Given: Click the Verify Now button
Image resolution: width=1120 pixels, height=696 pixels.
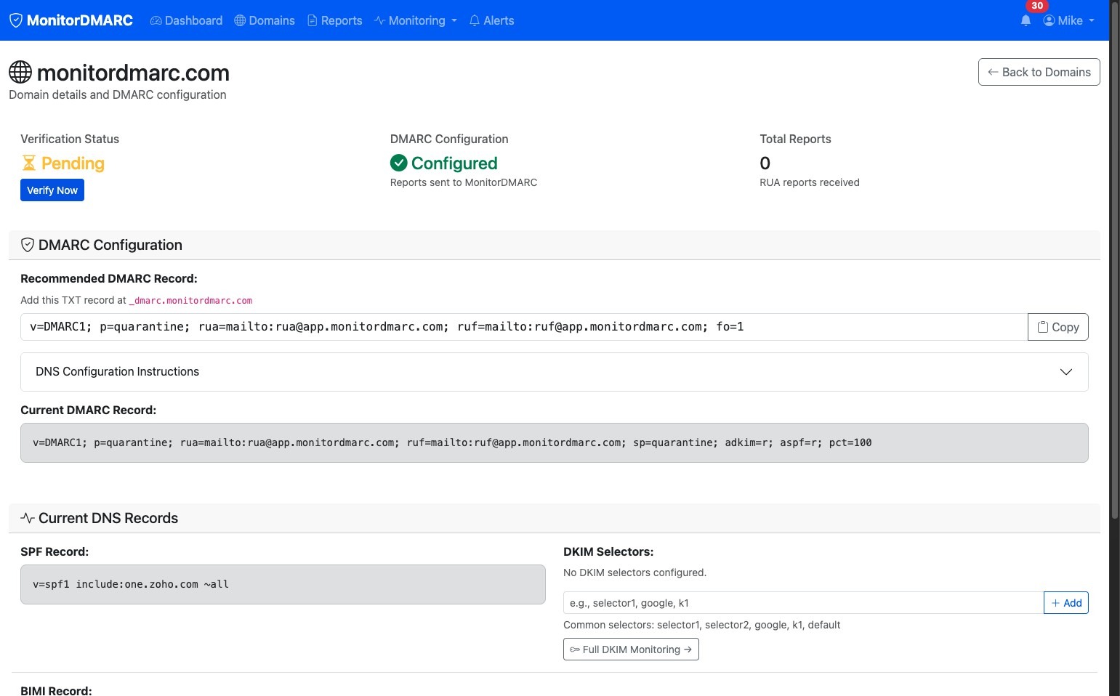Looking at the screenshot, I should [x=52, y=190].
